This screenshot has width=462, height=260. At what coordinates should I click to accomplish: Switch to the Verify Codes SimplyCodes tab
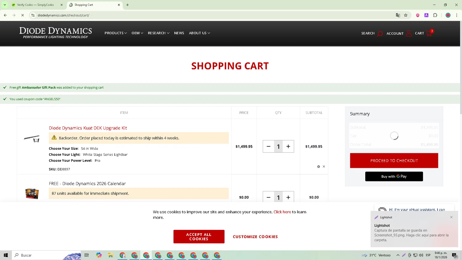(x=35, y=5)
